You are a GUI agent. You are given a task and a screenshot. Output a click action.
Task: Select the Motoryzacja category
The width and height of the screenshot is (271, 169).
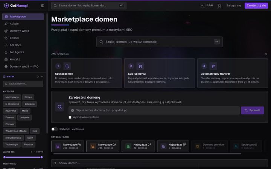[x=12, y=97]
